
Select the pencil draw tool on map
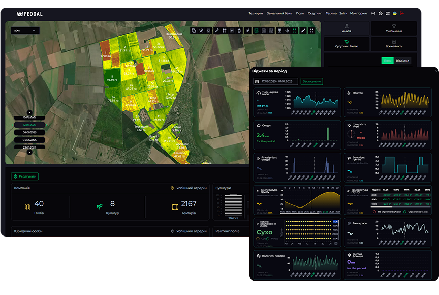tap(303, 31)
